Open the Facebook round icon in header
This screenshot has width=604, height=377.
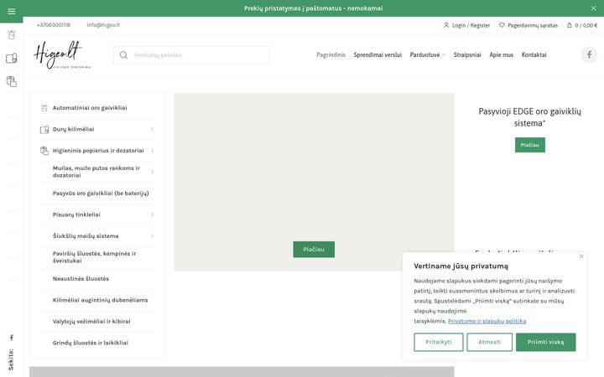pos(589,54)
